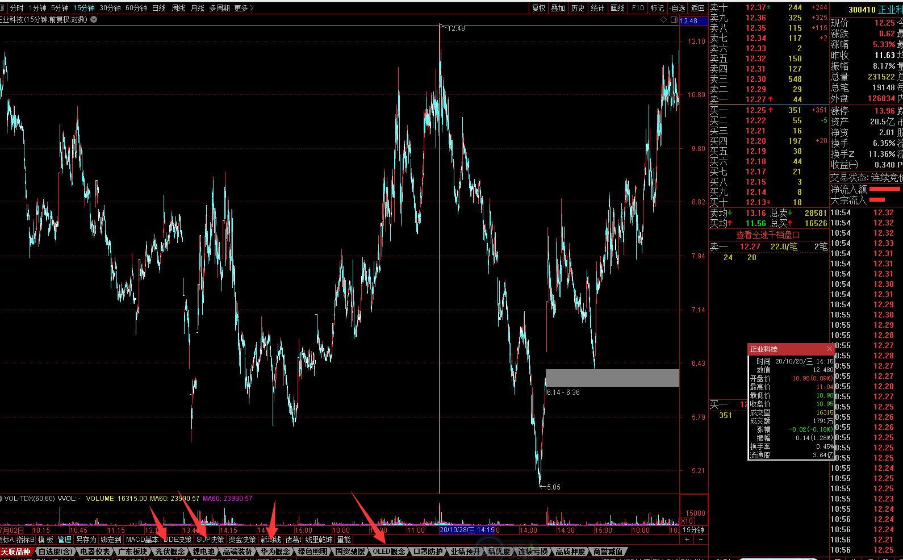Open the 国资驰援 sector tab
This screenshot has width=903, height=560.
pos(350,551)
